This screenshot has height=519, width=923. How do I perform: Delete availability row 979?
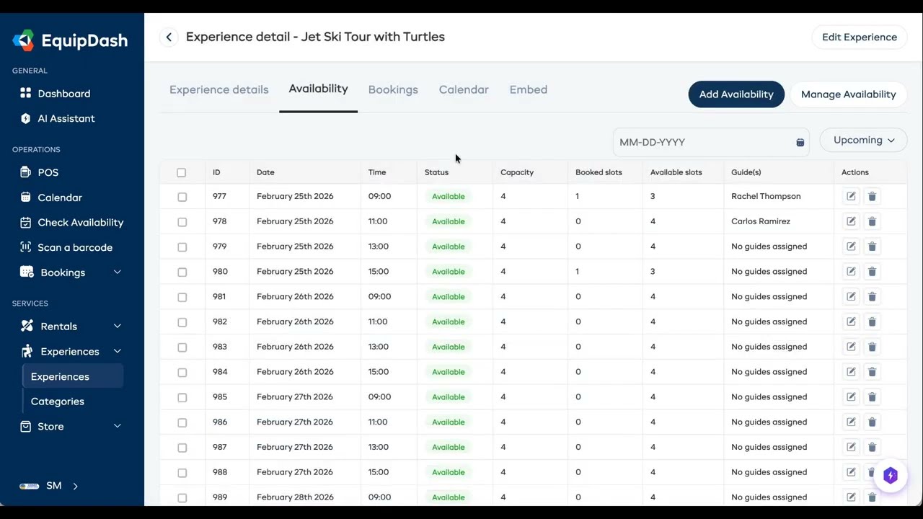(x=872, y=247)
